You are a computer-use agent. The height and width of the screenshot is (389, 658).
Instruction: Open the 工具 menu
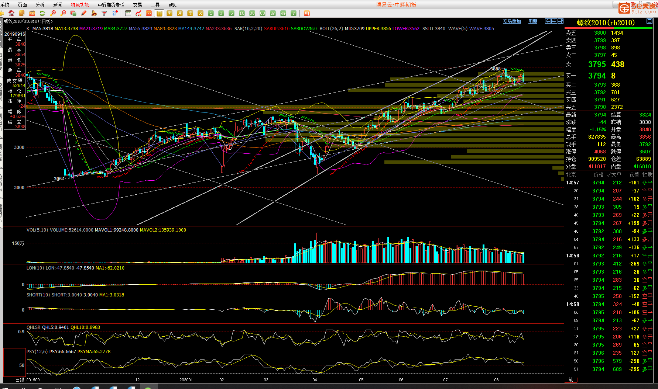point(155,5)
